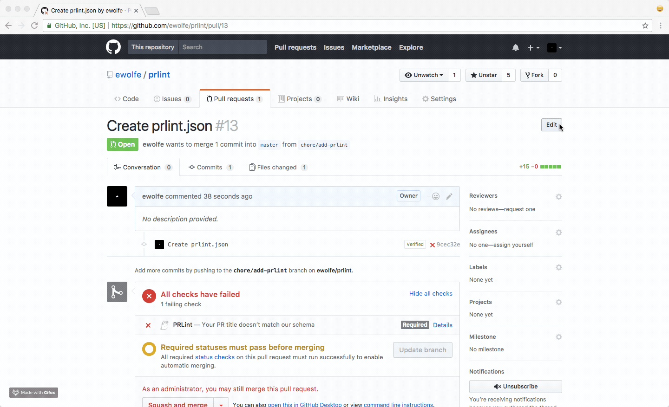Focus the Search input field
The image size is (669, 407).
tap(223, 47)
